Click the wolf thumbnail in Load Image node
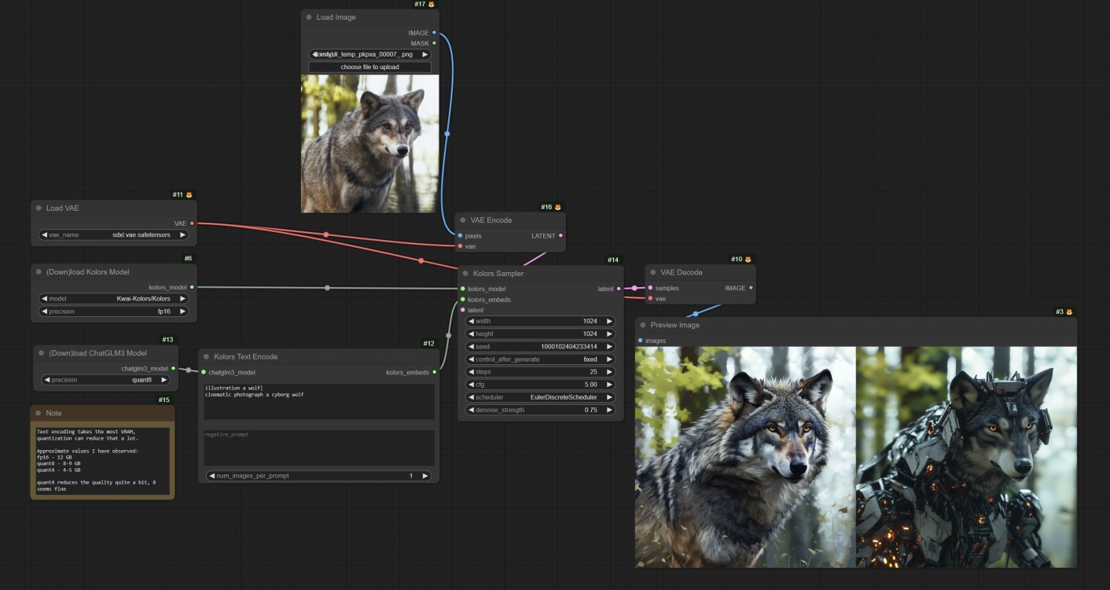Image resolution: width=1110 pixels, height=590 pixels. pyautogui.click(x=369, y=143)
